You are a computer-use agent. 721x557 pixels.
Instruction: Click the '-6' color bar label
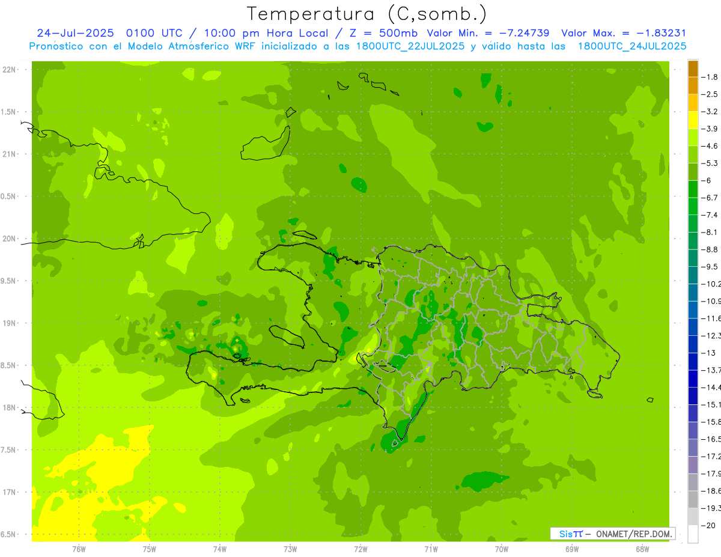(707, 180)
